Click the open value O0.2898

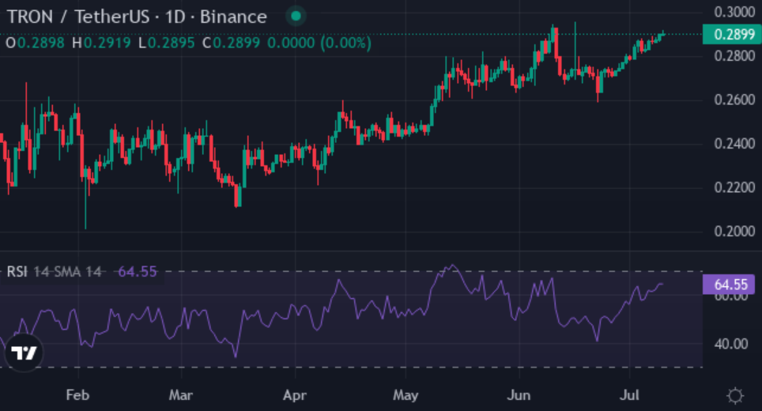coord(35,43)
